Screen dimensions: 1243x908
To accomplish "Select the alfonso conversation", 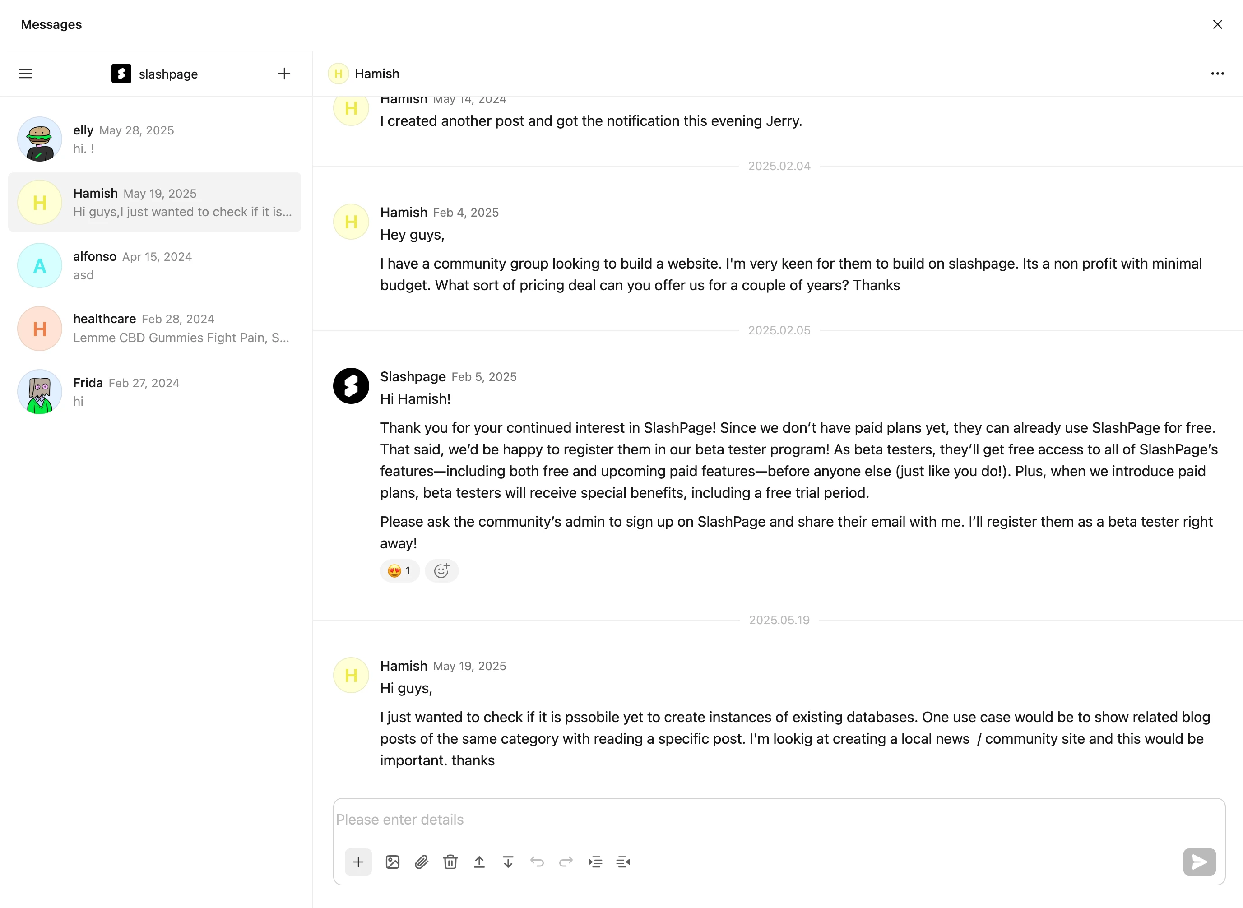I will click(x=155, y=265).
